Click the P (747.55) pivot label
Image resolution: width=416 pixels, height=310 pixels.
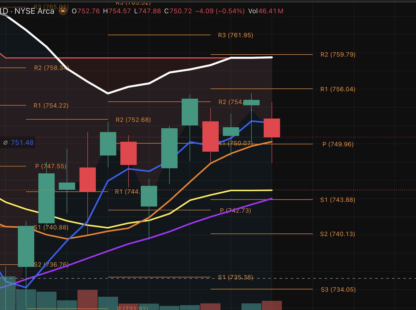[x=51, y=166]
